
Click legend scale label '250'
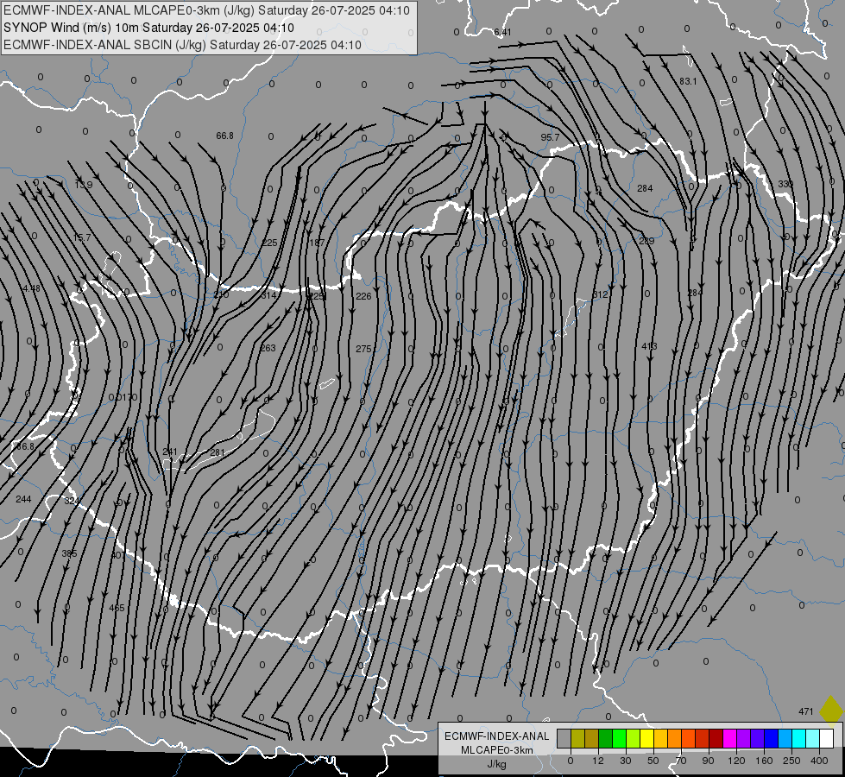click(791, 761)
